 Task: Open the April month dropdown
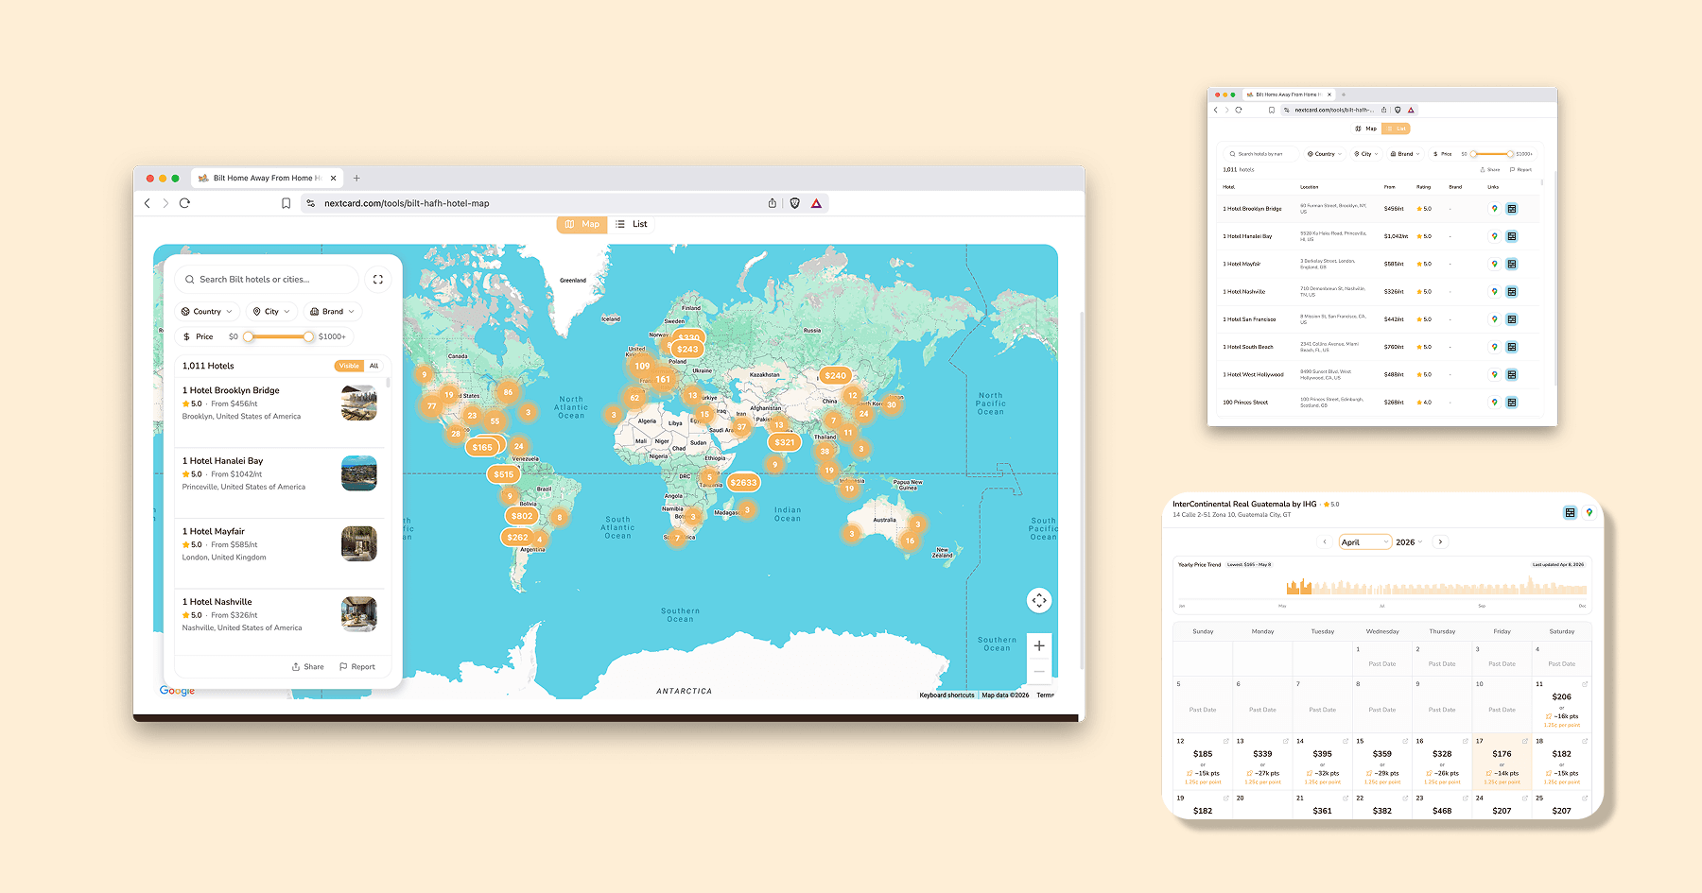pos(1365,542)
